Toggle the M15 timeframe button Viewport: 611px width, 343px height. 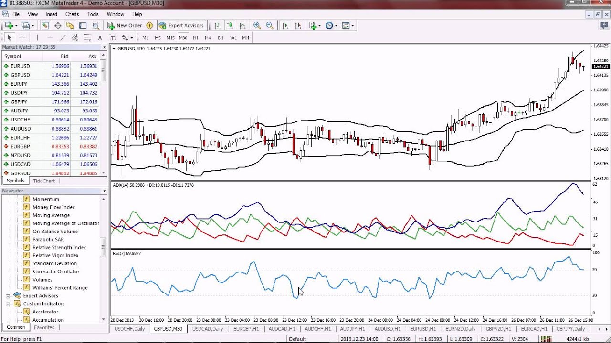pyautogui.click(x=170, y=38)
